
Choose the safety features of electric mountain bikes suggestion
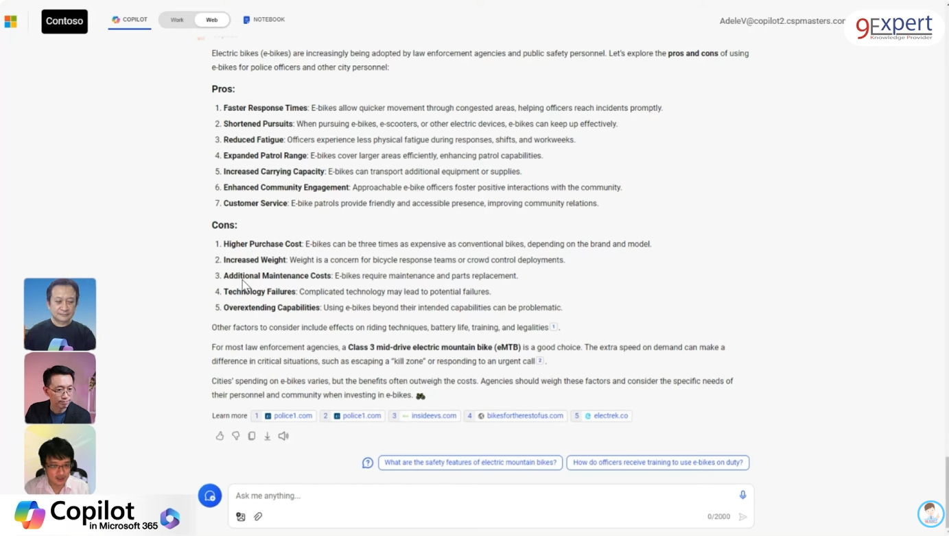point(470,463)
